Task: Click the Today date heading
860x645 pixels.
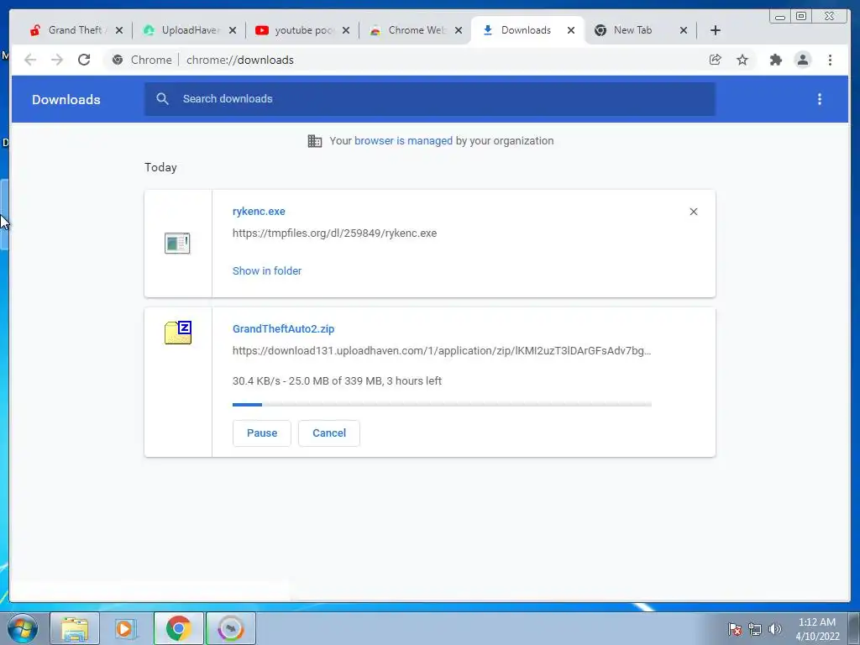Action: pyautogui.click(x=160, y=167)
